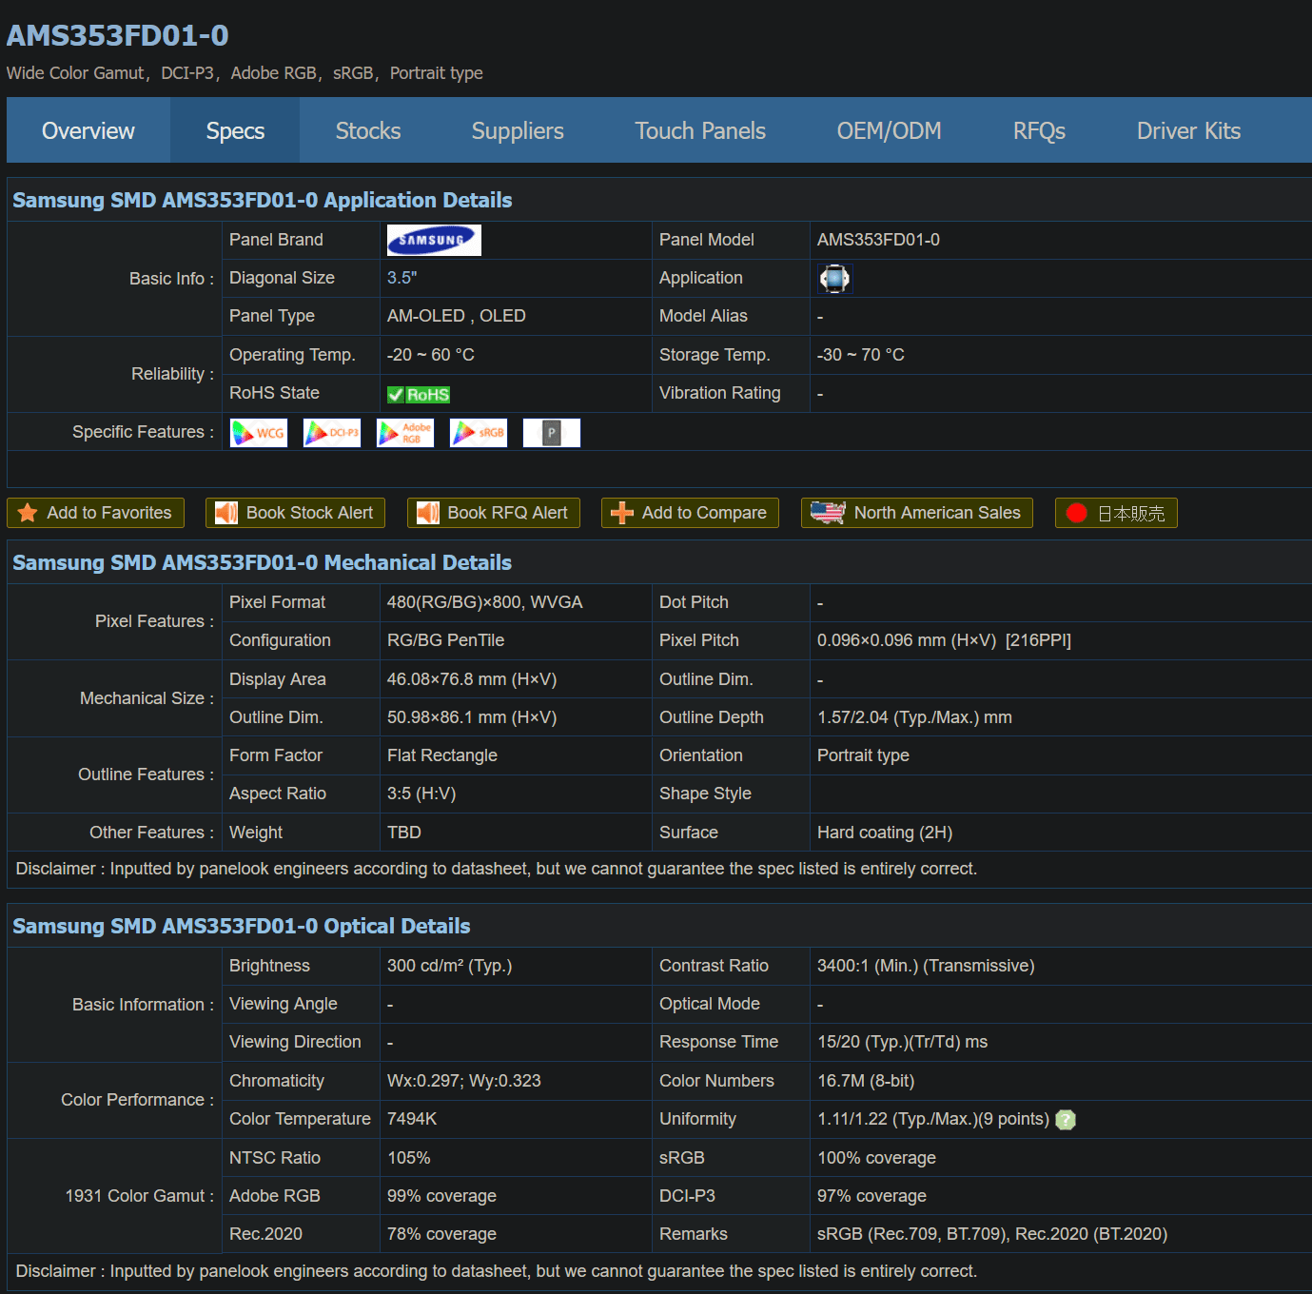The image size is (1312, 1294).
Task: Open the Driver Kits tab
Action: (1188, 130)
